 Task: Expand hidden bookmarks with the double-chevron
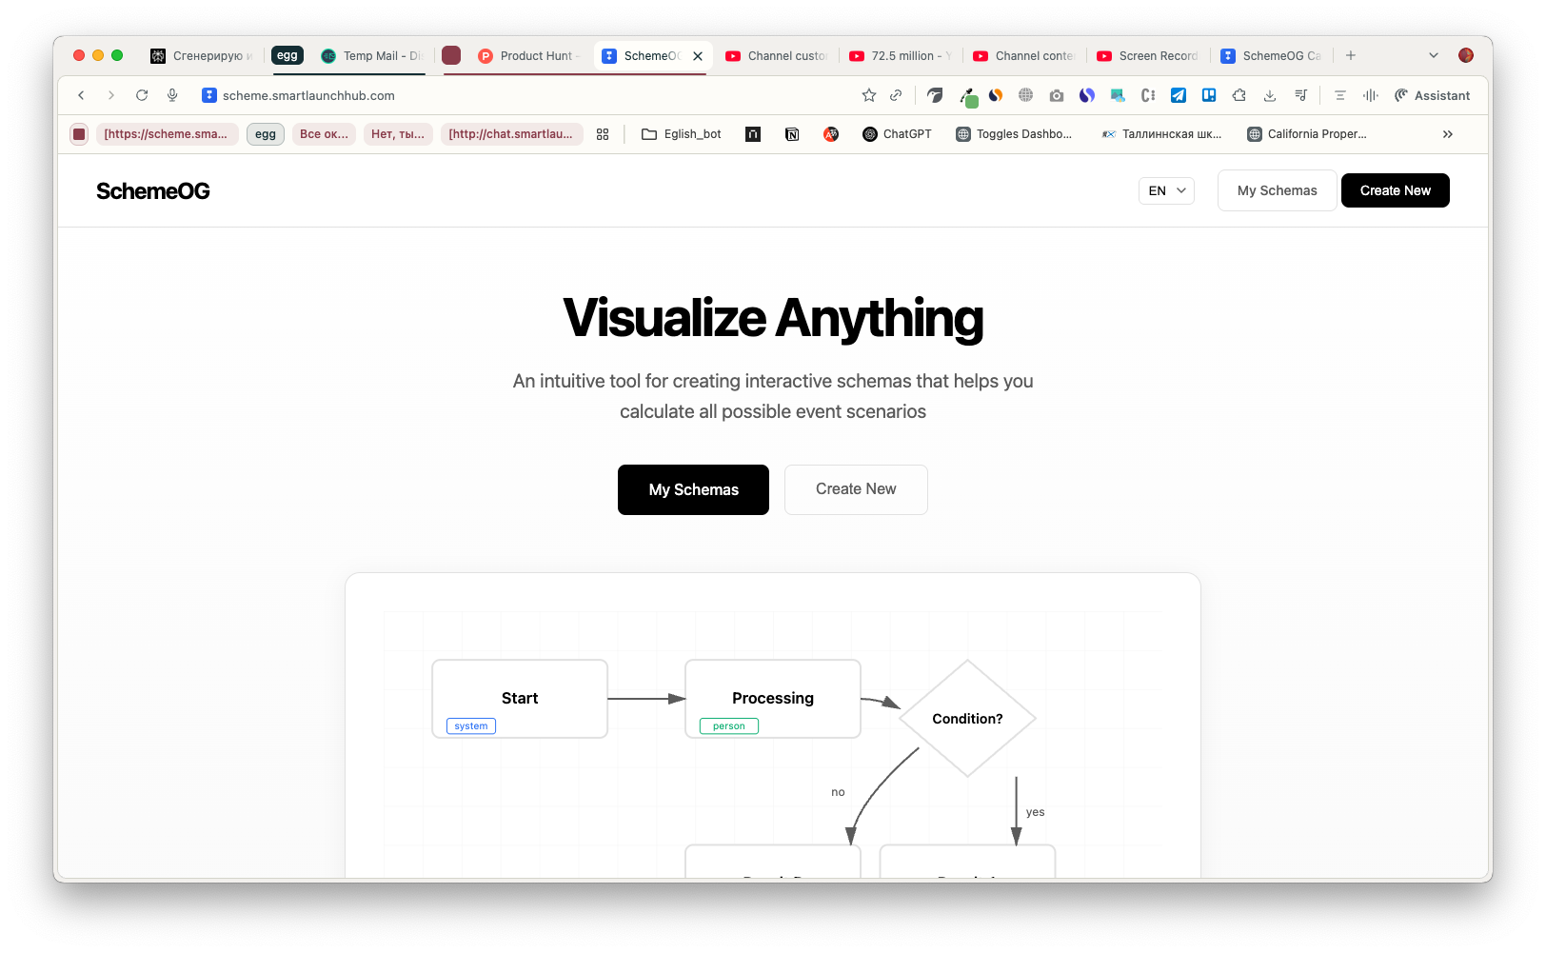coord(1447,134)
